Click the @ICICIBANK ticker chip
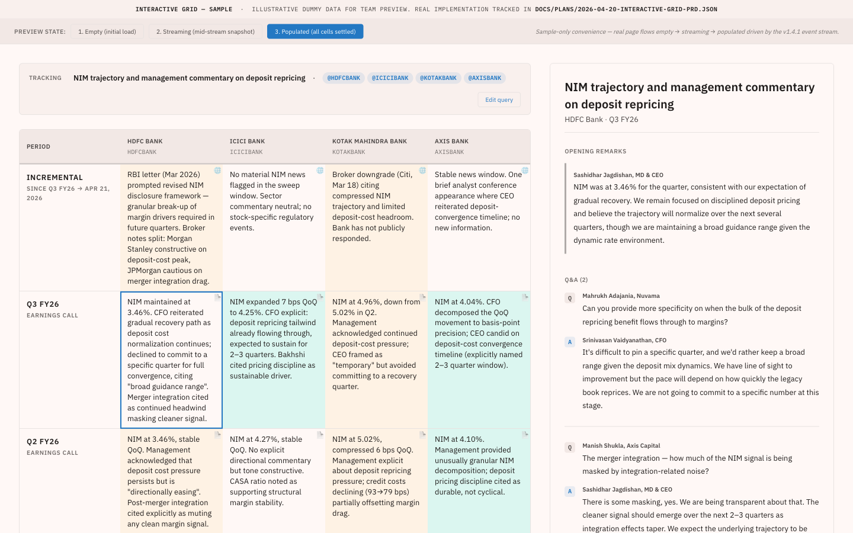853x533 pixels. 390,78
